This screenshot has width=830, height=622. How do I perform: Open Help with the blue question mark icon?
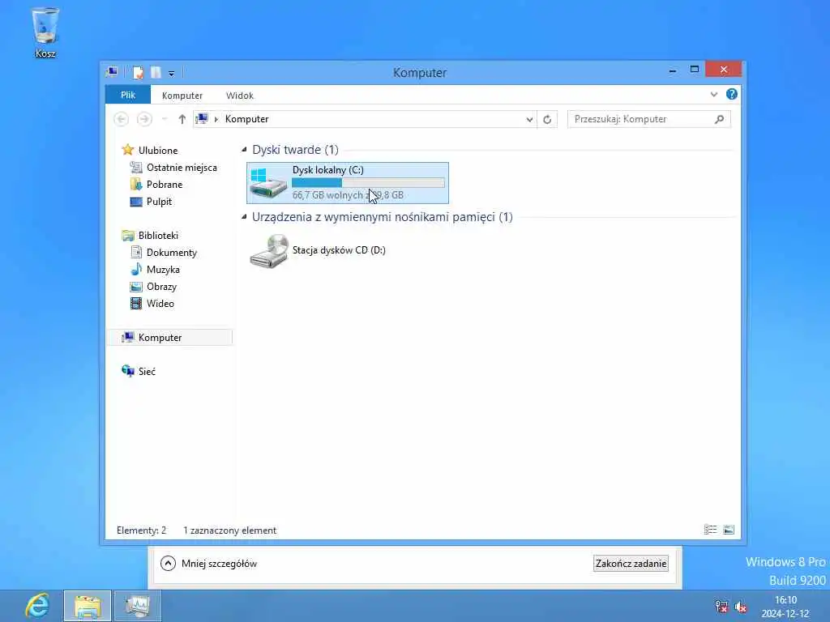tap(732, 94)
